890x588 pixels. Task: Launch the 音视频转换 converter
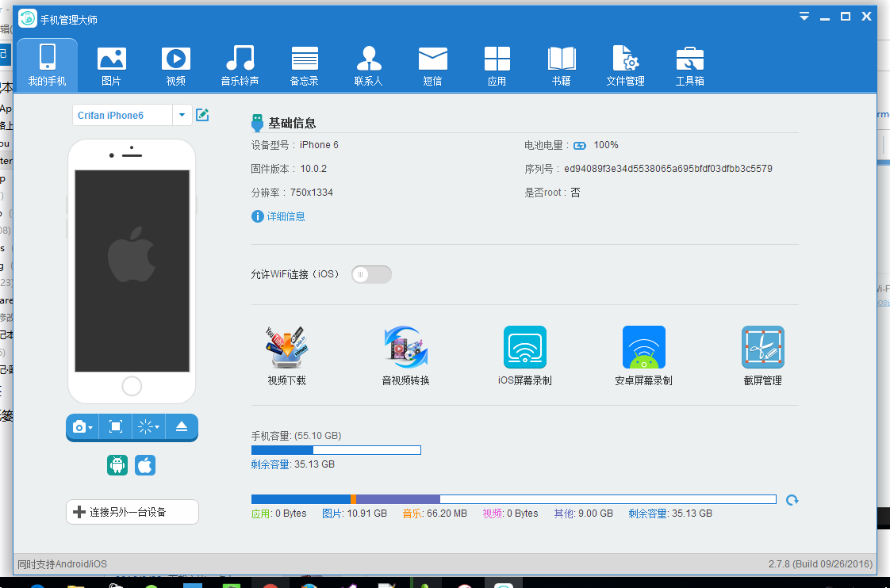(x=406, y=356)
